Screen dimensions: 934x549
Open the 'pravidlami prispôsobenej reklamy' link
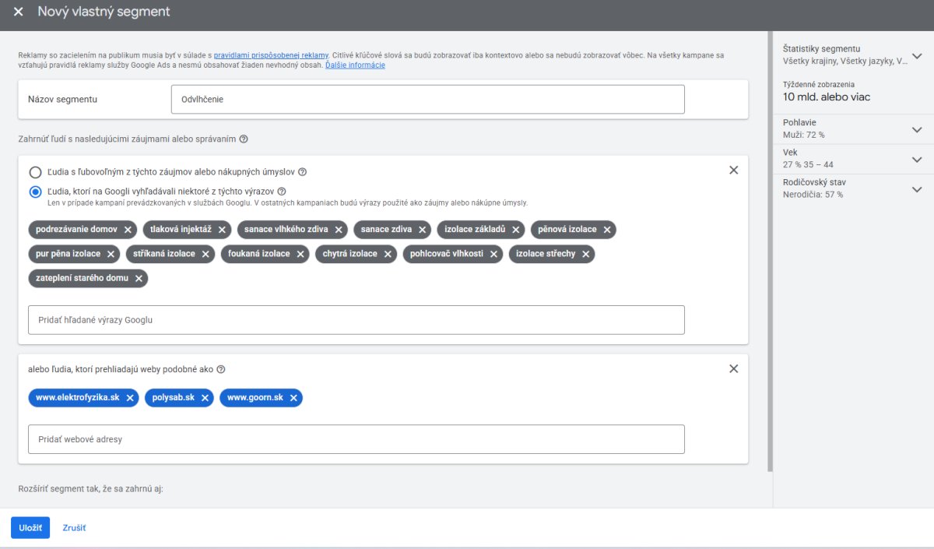(271, 55)
